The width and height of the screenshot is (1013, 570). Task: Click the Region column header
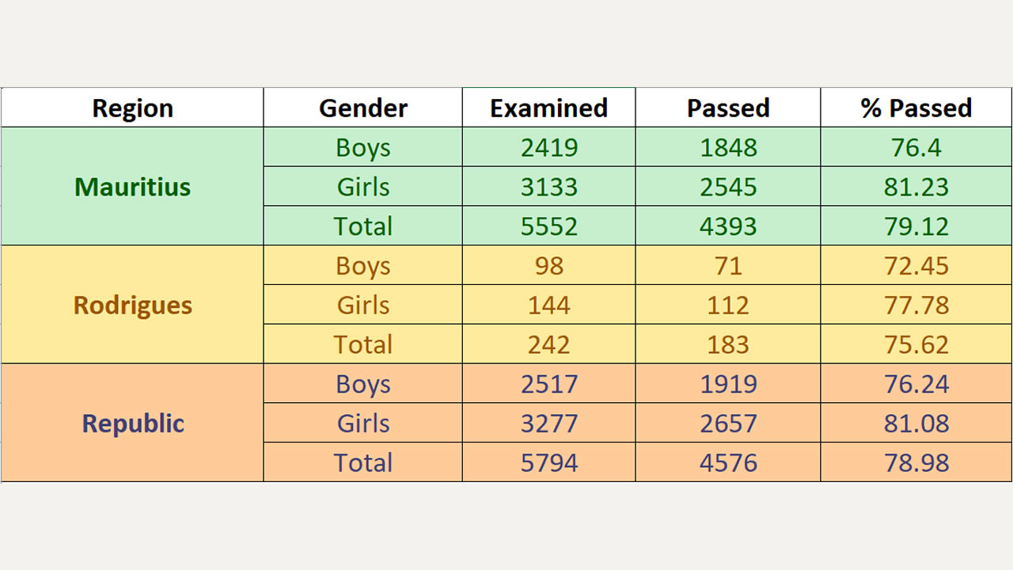[x=132, y=108]
